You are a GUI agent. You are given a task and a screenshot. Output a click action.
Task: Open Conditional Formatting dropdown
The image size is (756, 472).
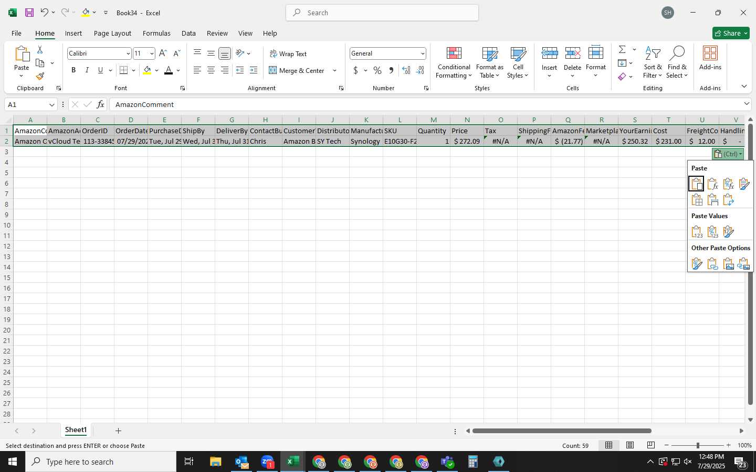(x=454, y=63)
